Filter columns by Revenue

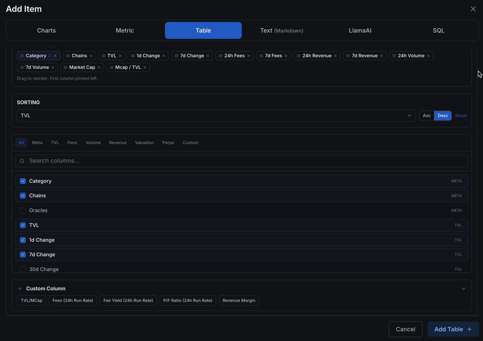click(x=118, y=143)
